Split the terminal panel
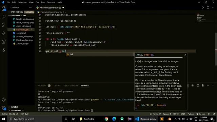The width and height of the screenshot is (217, 122). tap(198, 86)
